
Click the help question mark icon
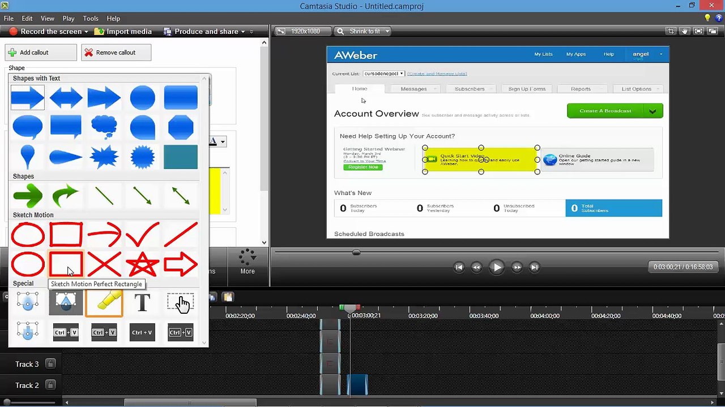[719, 19]
